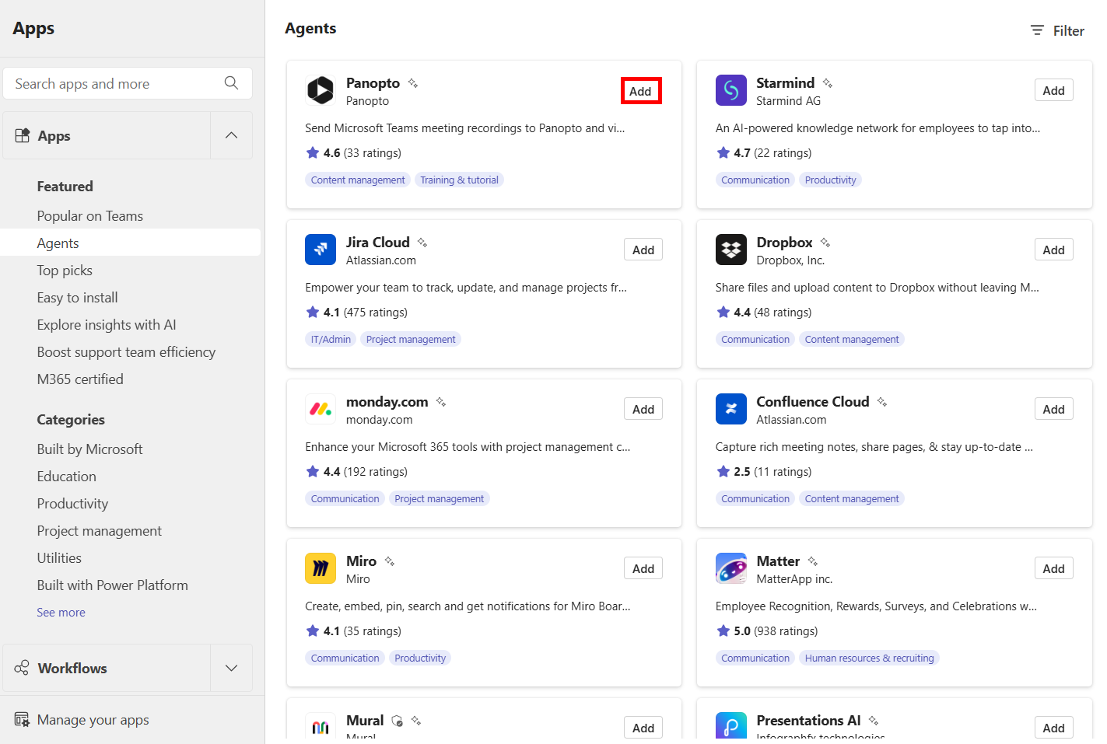
Task: Select the Built by Microsoft category
Action: (89, 449)
